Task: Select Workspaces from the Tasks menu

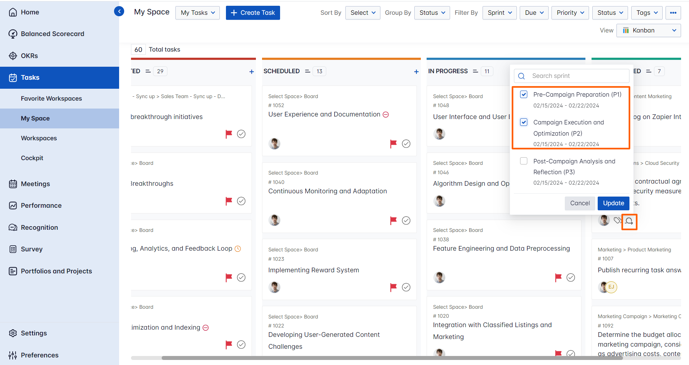Action: 39,138
